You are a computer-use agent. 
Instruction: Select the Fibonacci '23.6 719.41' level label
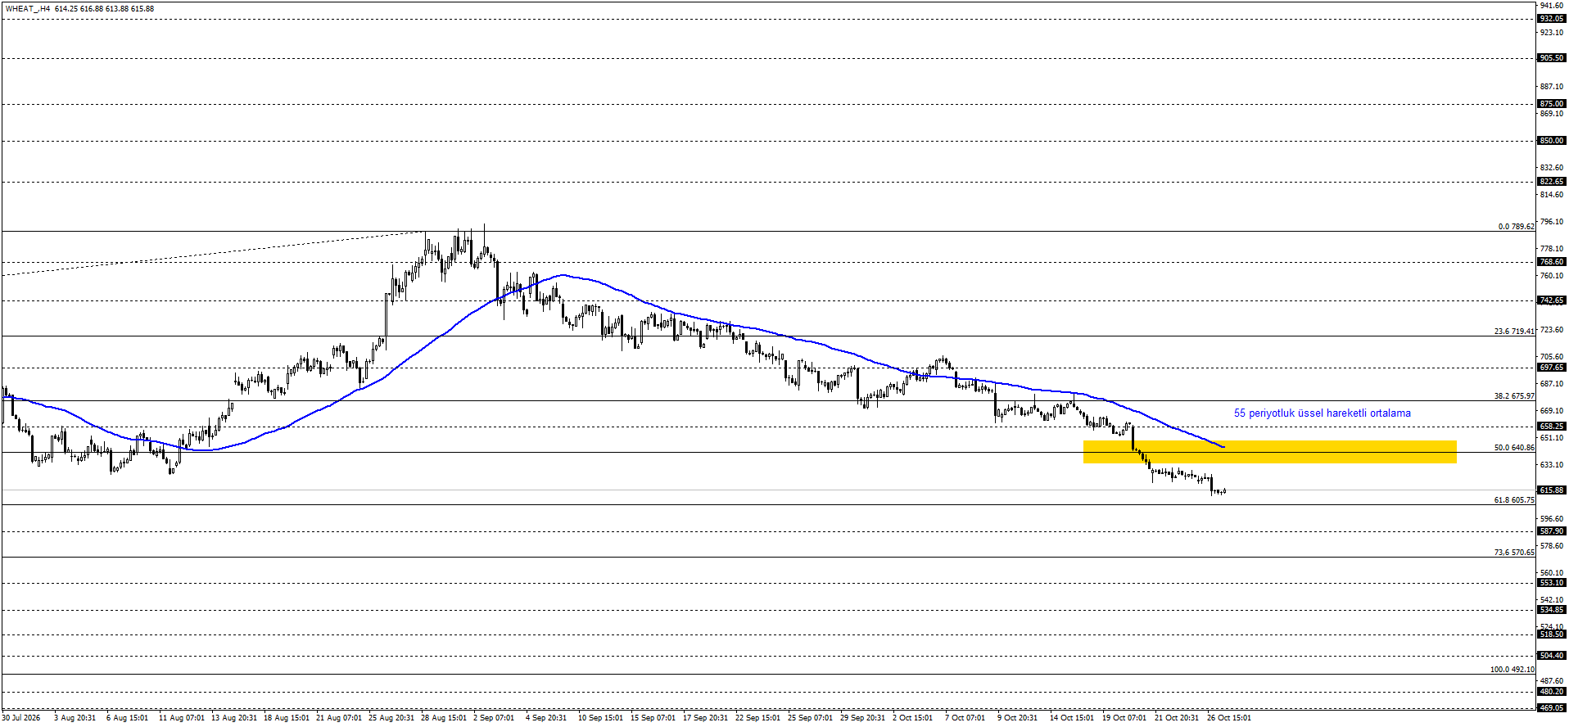(1514, 332)
